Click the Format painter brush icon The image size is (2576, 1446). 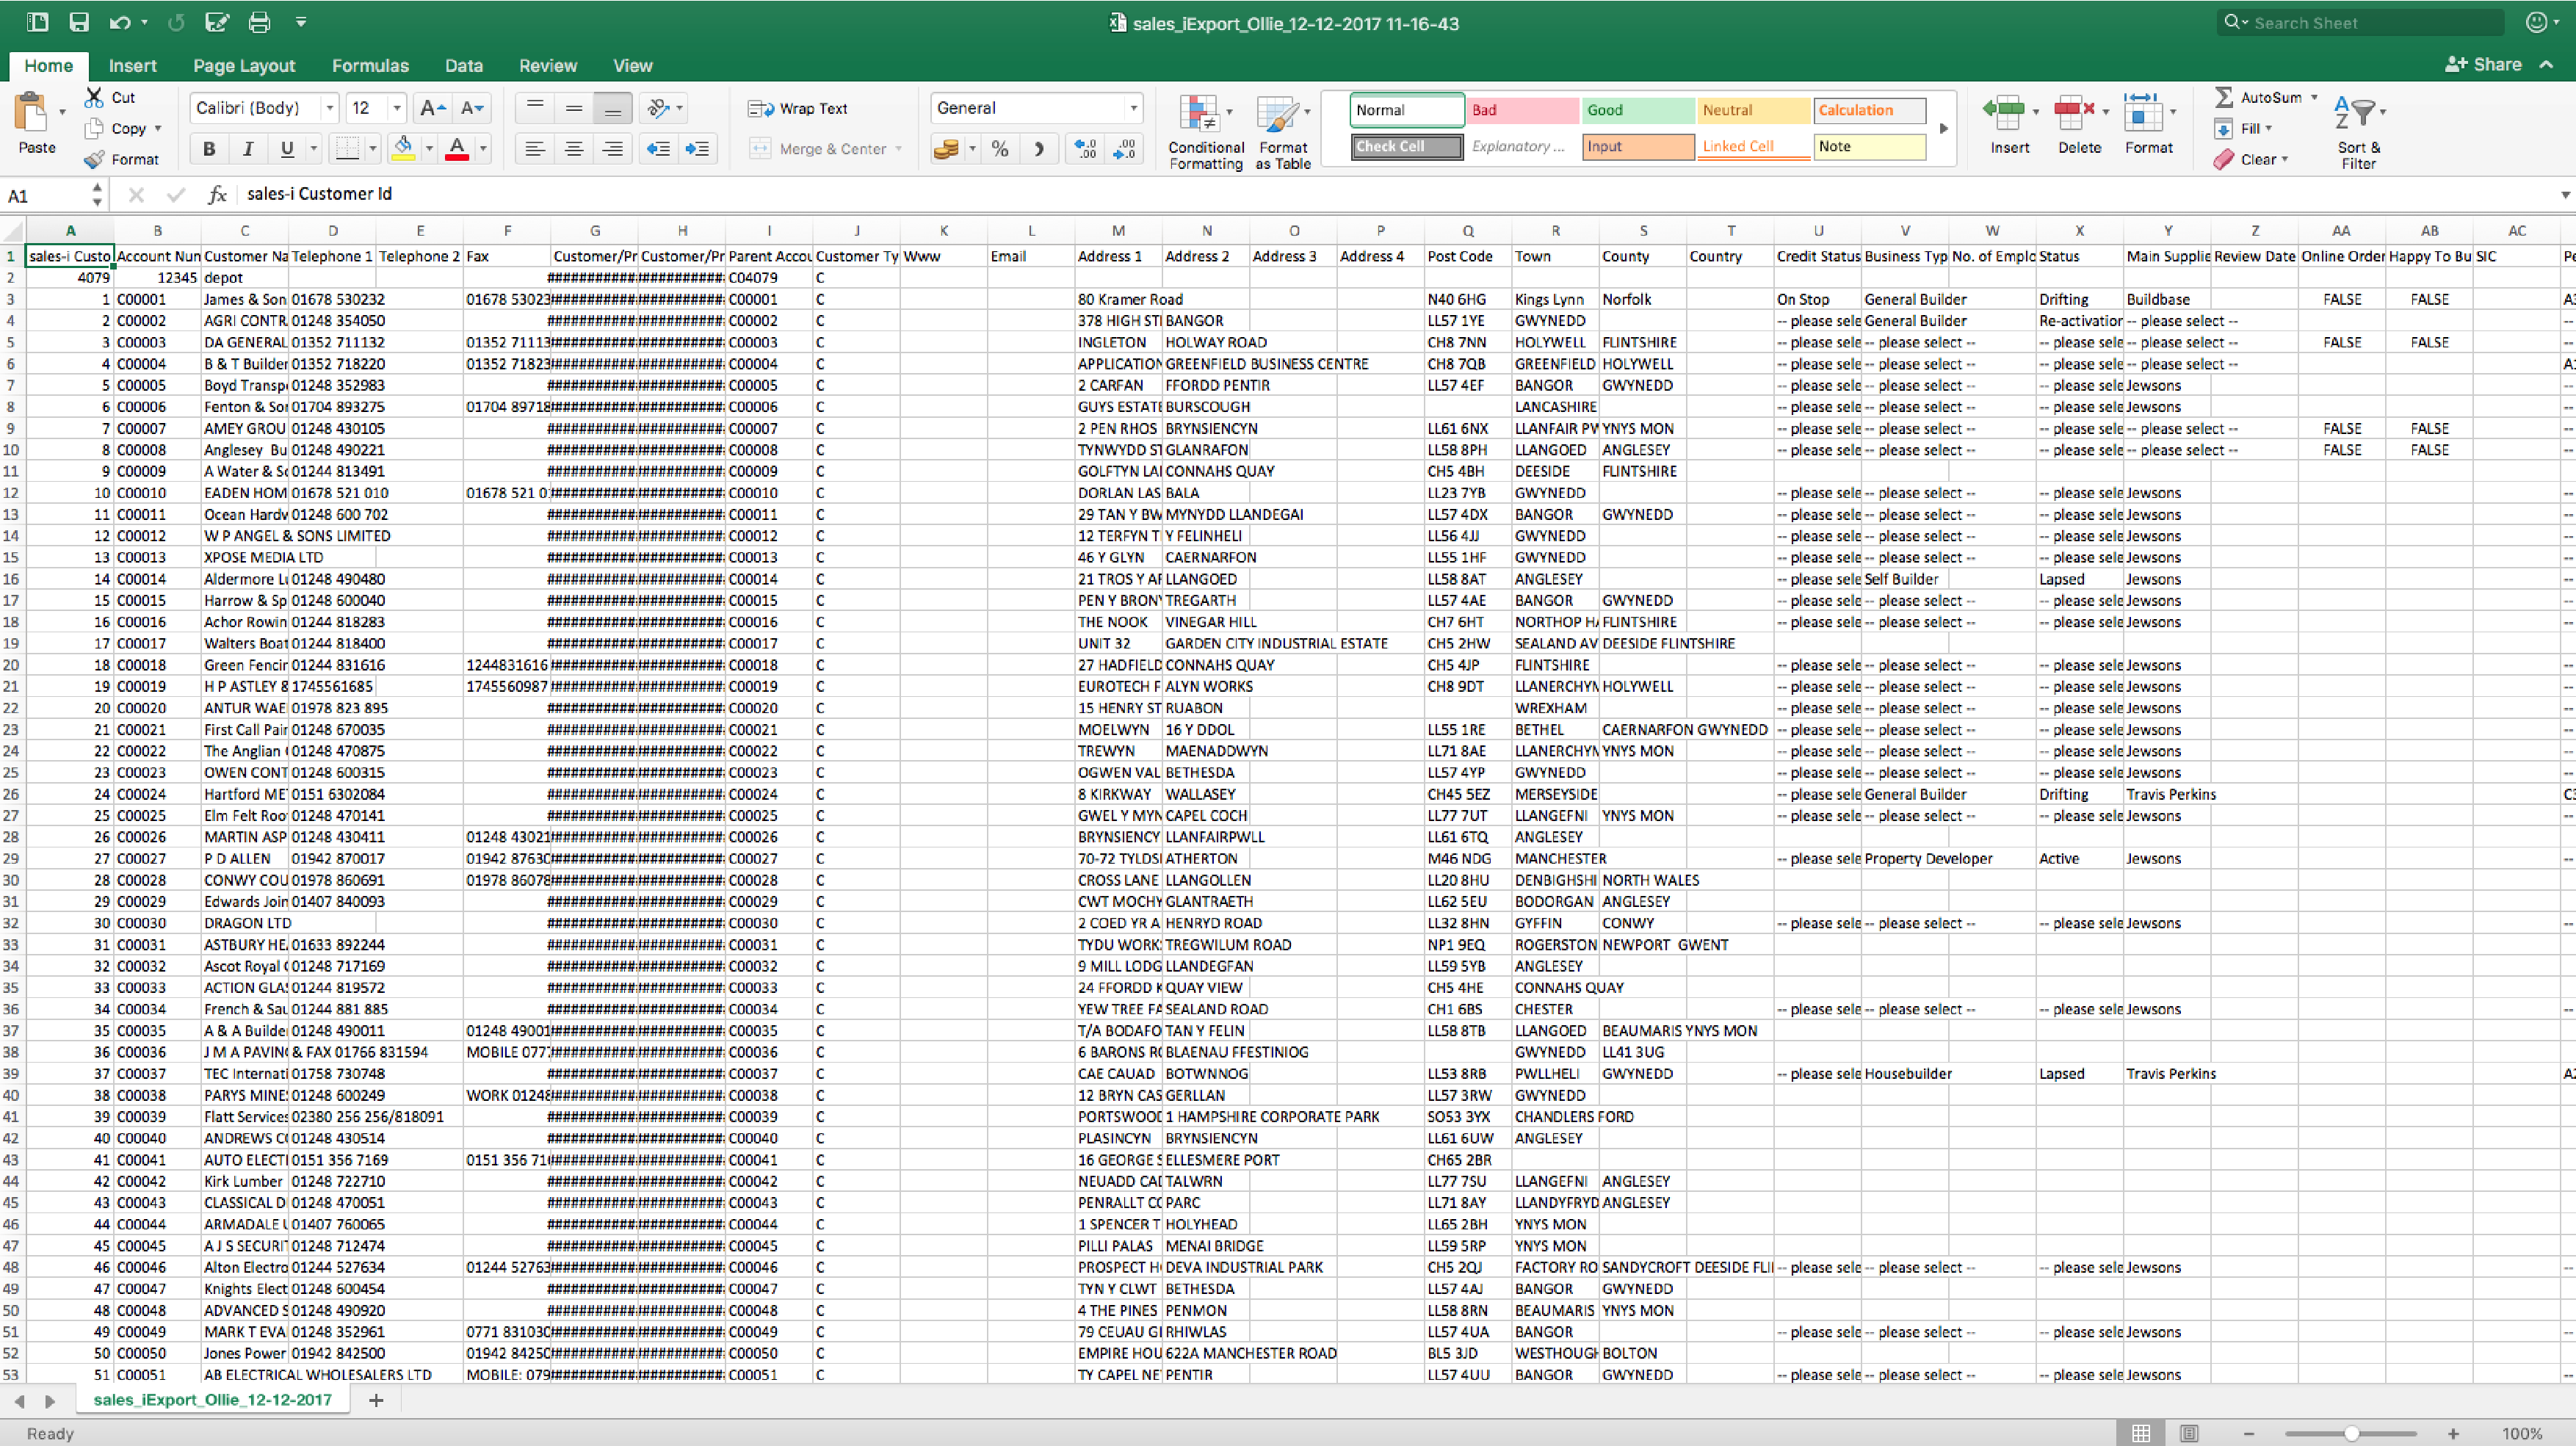(x=94, y=159)
